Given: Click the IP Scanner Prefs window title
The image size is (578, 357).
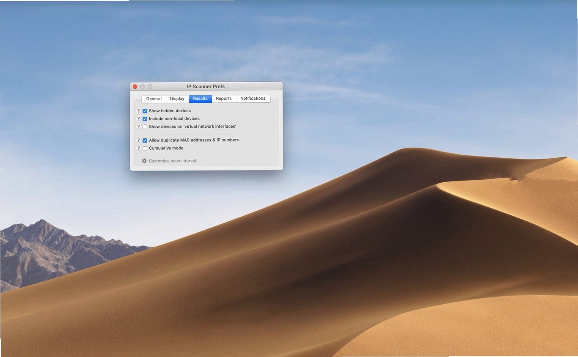Looking at the screenshot, I should (x=206, y=86).
